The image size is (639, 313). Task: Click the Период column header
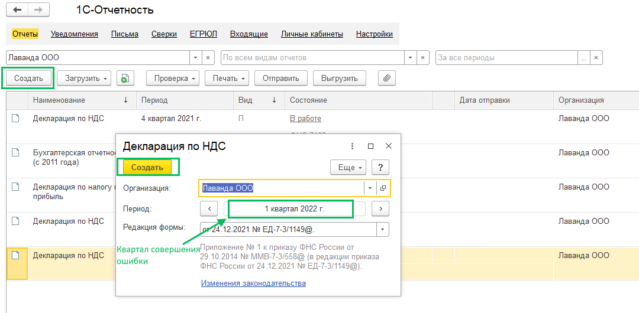(x=185, y=100)
